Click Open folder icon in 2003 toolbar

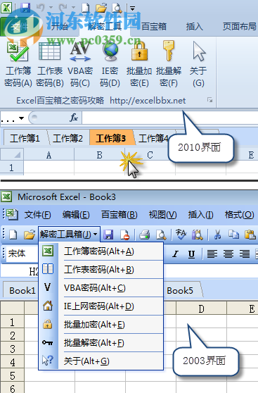coord(30,235)
